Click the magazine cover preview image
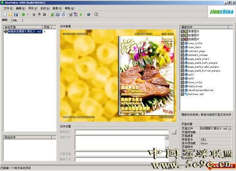The width and height of the screenshot is (236, 171). coord(146,76)
